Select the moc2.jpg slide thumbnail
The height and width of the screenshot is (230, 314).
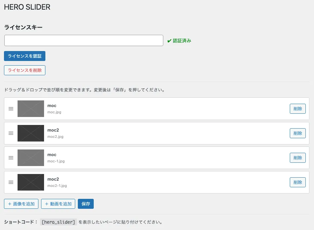(31, 133)
